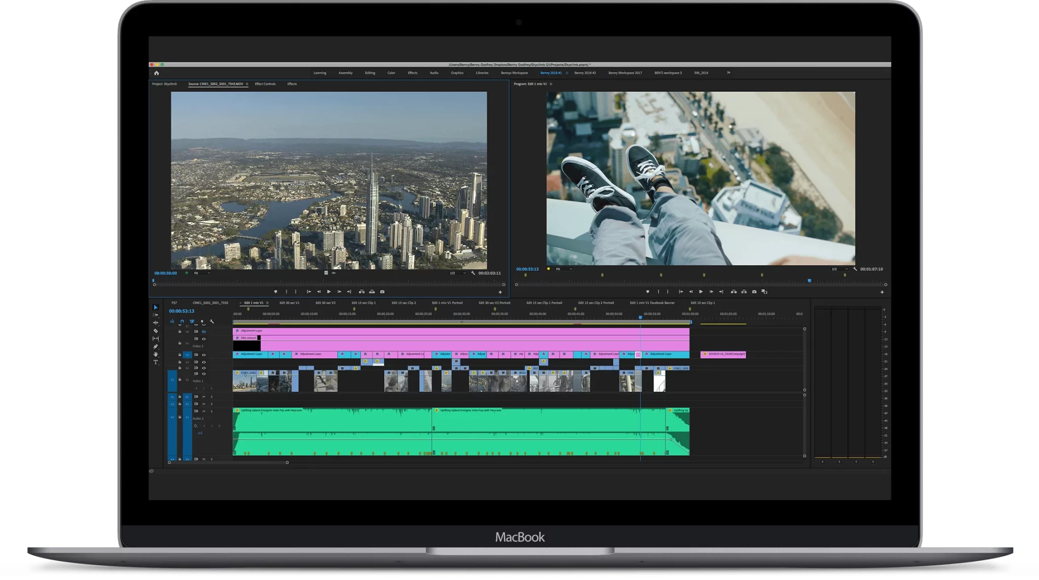Open Project: Skyclimb panel tab
The image size is (1039, 580).
click(164, 84)
